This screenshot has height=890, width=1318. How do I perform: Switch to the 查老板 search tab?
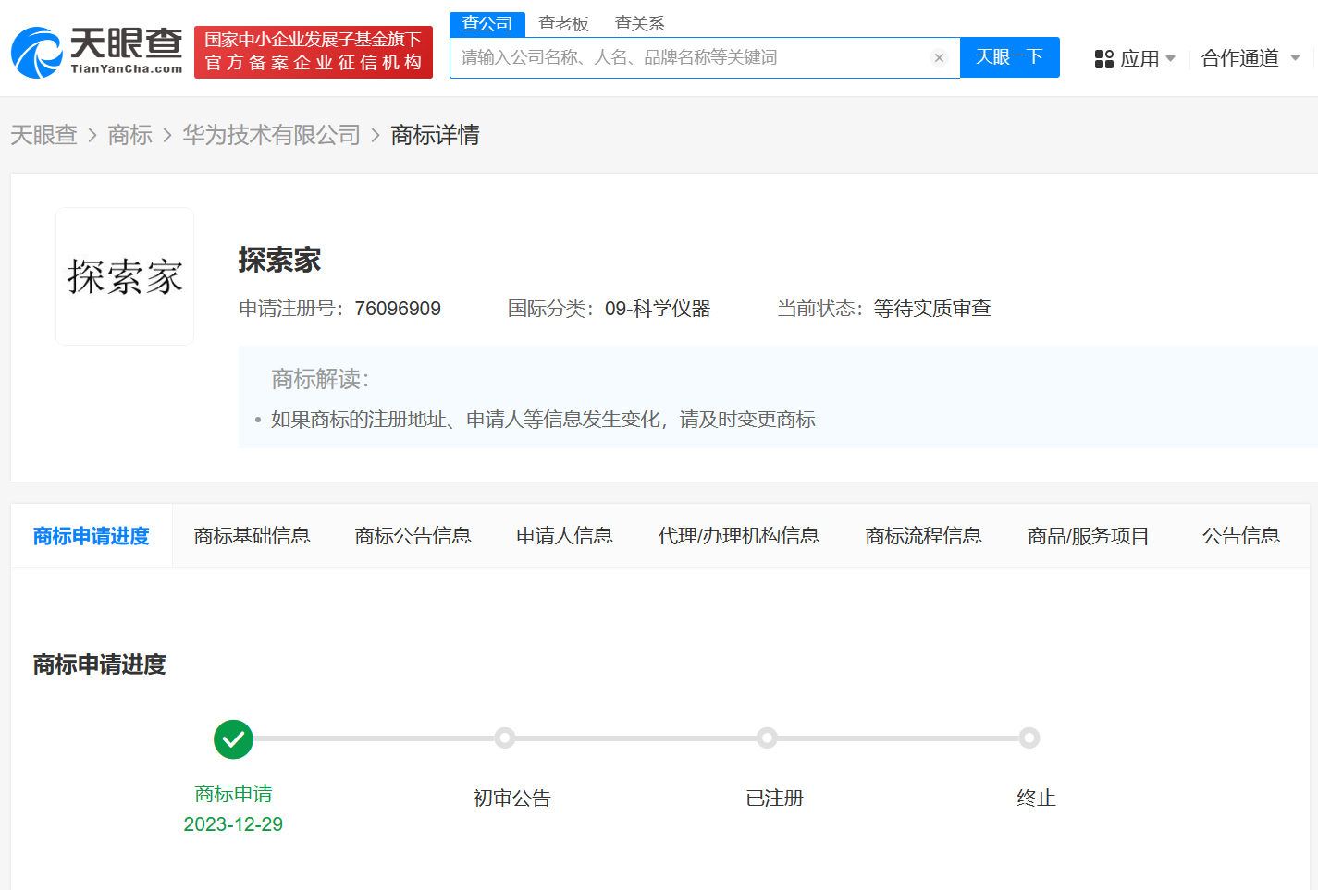point(563,24)
